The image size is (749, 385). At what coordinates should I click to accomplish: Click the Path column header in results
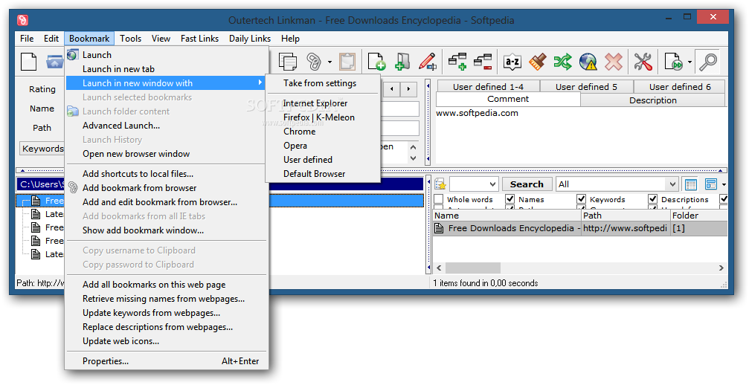tap(626, 216)
